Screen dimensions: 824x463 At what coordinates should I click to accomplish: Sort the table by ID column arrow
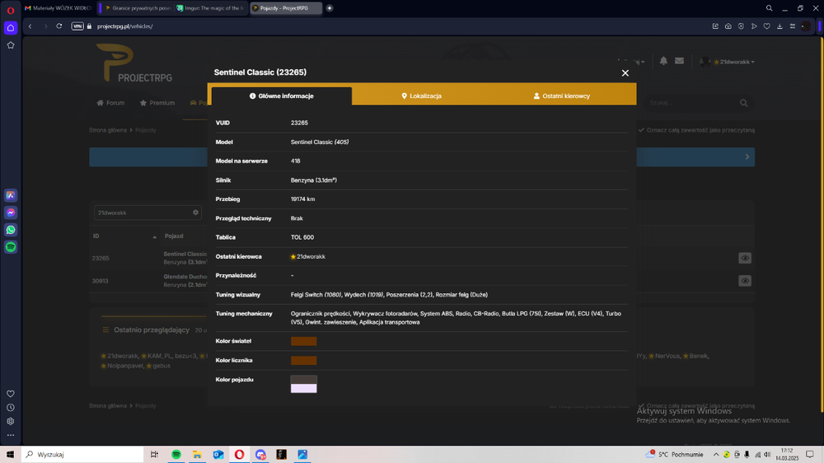click(155, 237)
